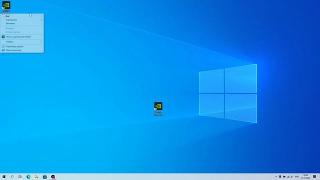The width and height of the screenshot is (320, 180).
Task: Open the volume speaker tray icon
Action: [292, 176]
